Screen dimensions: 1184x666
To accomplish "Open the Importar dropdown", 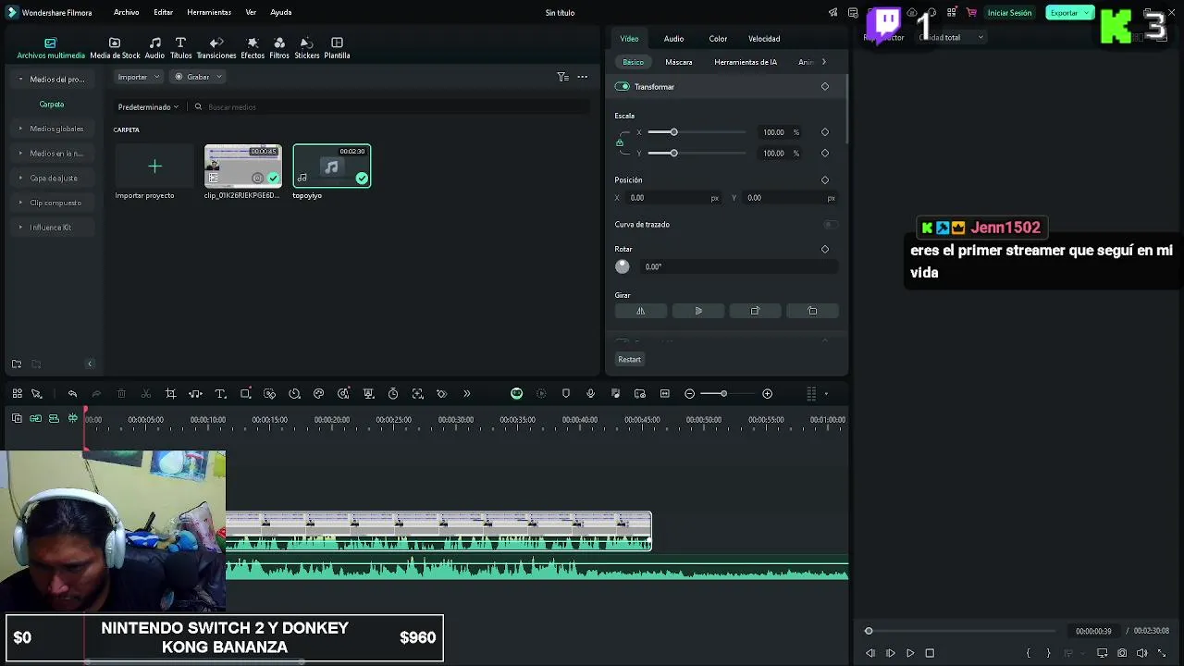I will [139, 77].
